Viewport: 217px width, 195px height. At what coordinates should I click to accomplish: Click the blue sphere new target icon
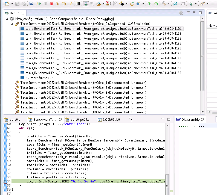(138, 4)
